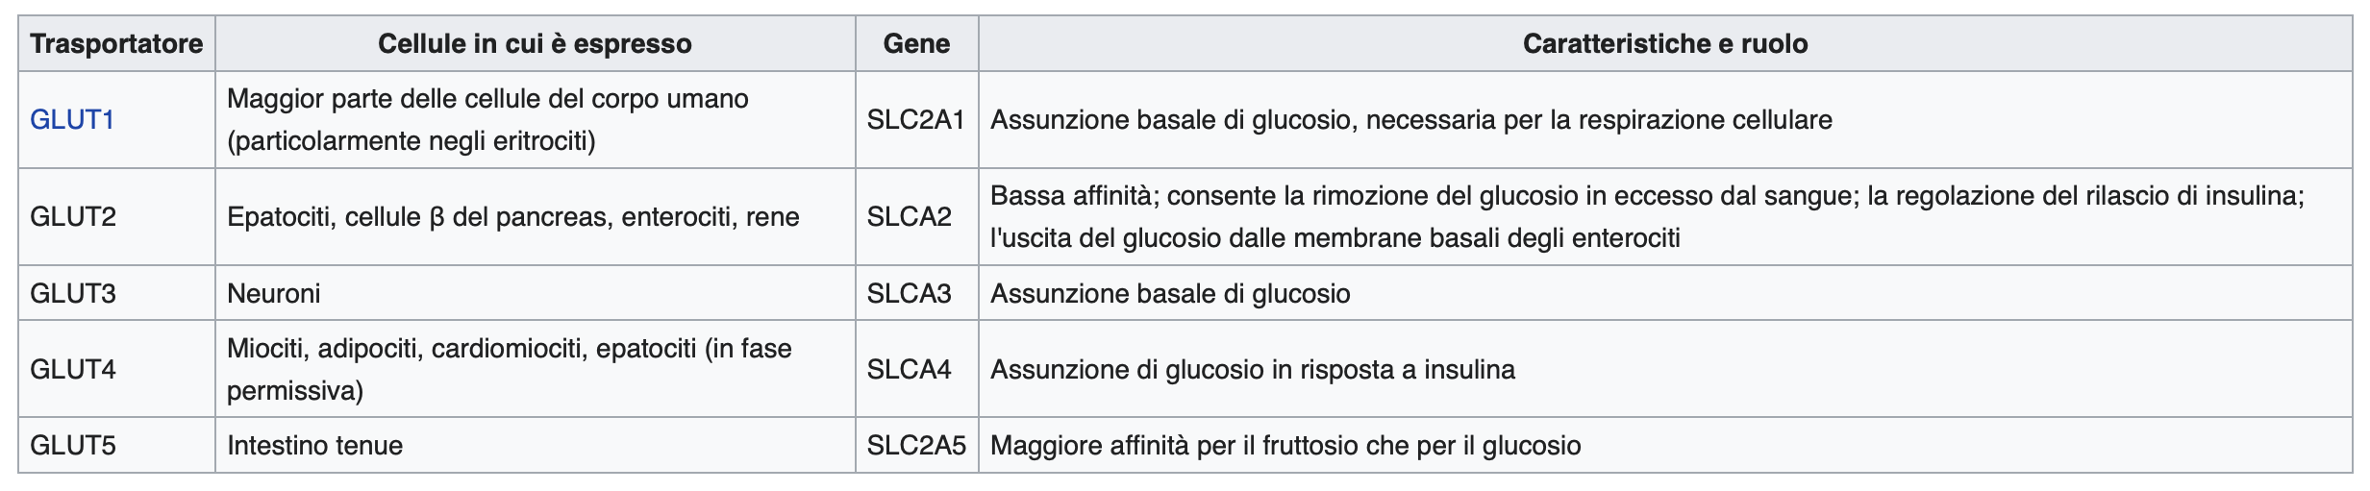Screen dimensions: 2370x491
Task: Select the 'Epatociti, cellule β del pancreas' cell
Action: click(x=513, y=217)
